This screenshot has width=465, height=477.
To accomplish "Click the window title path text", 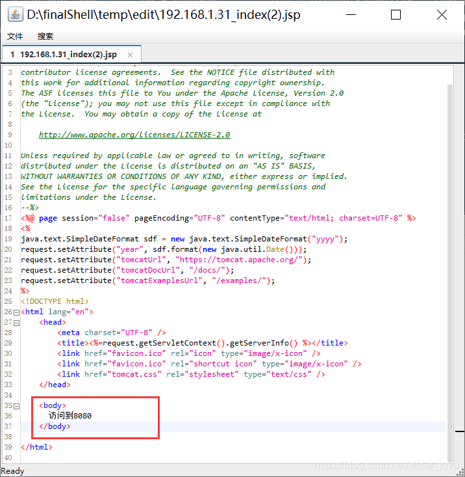I will tap(164, 14).
